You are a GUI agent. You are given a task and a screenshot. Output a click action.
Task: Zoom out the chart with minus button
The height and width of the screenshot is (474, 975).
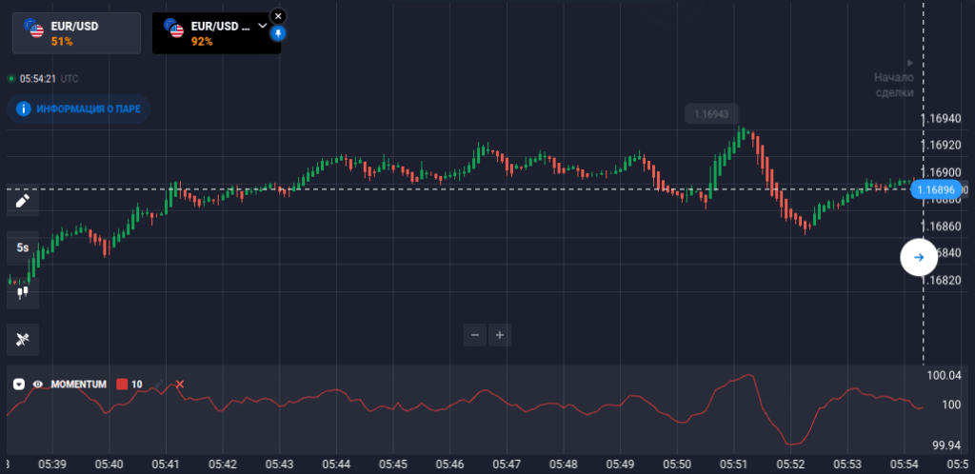click(x=475, y=334)
